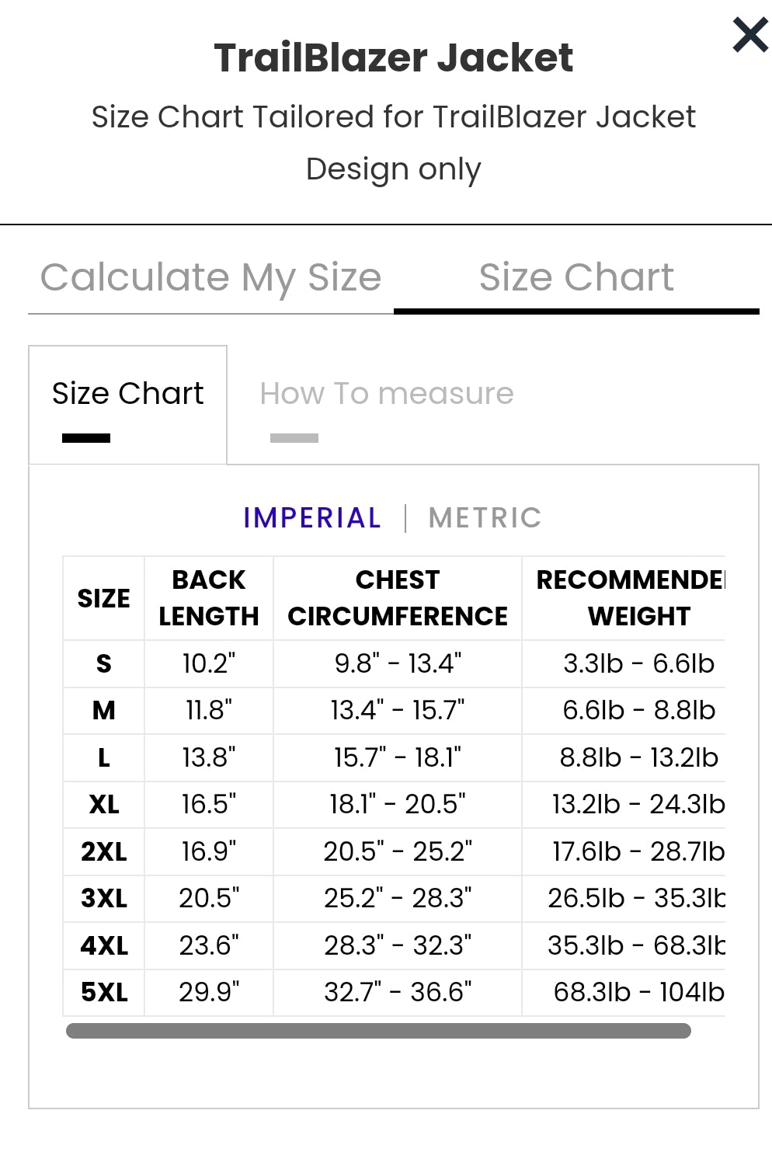The image size is (772, 1159).
Task: Select the 5XL size row
Action: pos(103,992)
